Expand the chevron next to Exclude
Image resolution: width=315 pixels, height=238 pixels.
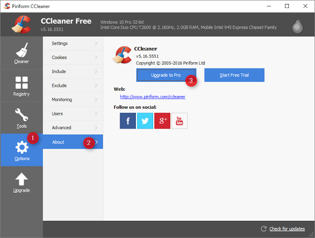point(96,86)
